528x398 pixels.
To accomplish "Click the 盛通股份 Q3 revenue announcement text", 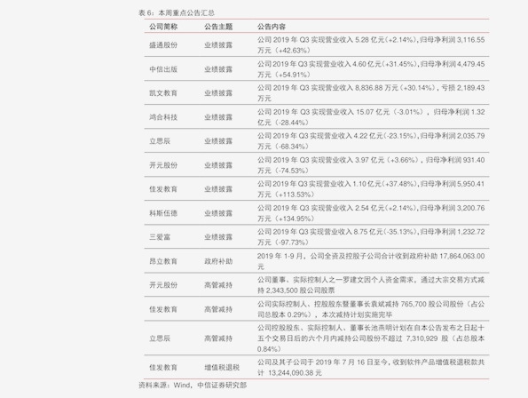I will click(x=371, y=45).
